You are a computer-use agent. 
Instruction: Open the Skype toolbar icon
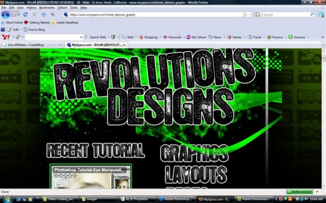click(320, 15)
